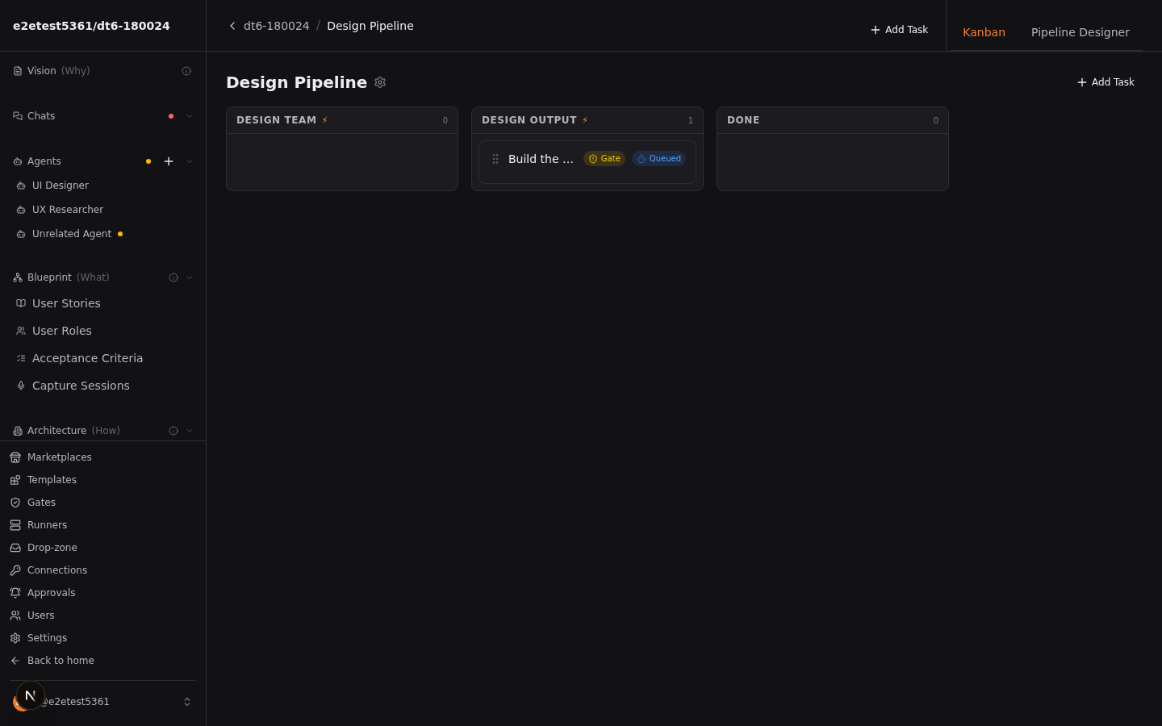Screen dimensions: 1162x726
Task: Collapse the Agents section chevron
Action: pos(190,161)
